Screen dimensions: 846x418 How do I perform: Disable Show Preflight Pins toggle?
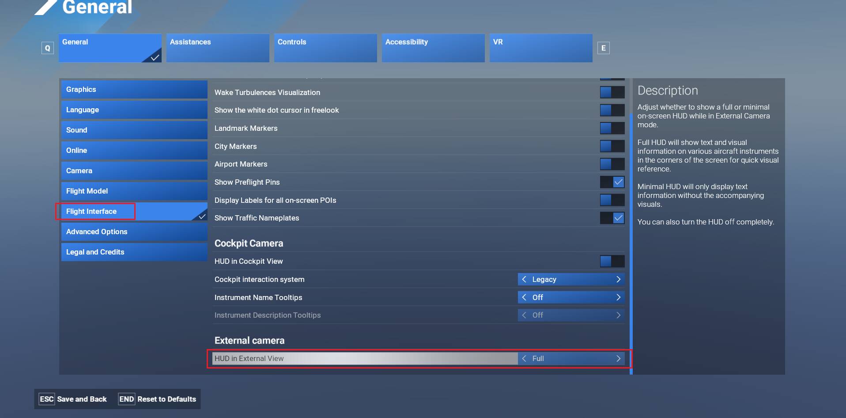[612, 182]
